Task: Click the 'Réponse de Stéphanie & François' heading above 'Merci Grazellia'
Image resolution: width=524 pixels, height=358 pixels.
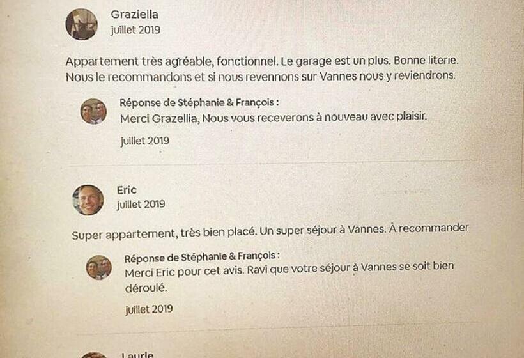Action: 199,102
